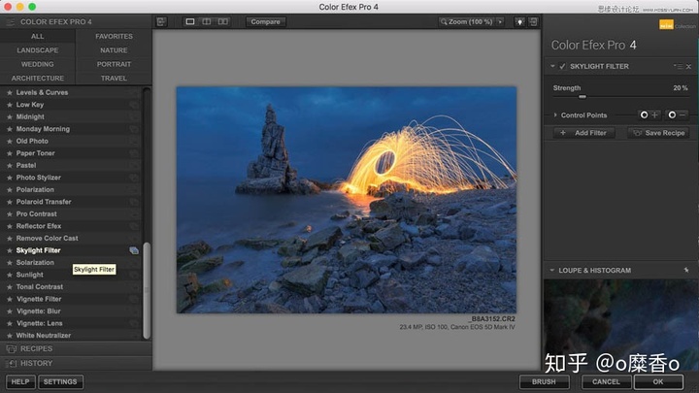Expand the History section
The width and height of the screenshot is (699, 393).
[x=76, y=363]
